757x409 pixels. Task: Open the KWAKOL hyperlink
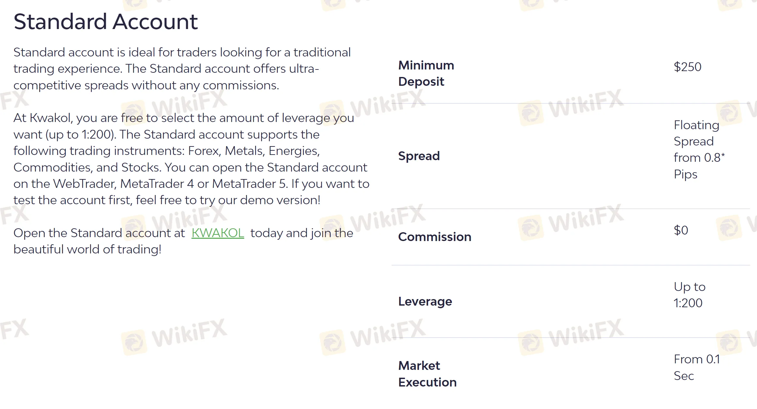(217, 233)
